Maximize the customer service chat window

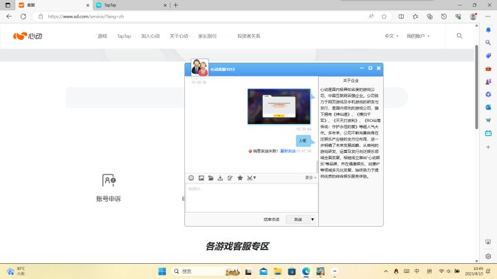click(x=370, y=68)
